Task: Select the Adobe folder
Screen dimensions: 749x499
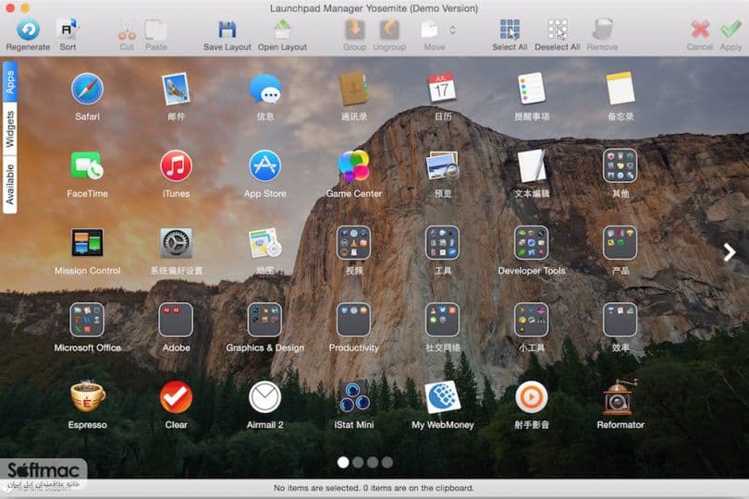Action: tap(176, 320)
